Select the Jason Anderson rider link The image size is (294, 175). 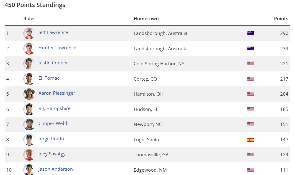tap(55, 169)
